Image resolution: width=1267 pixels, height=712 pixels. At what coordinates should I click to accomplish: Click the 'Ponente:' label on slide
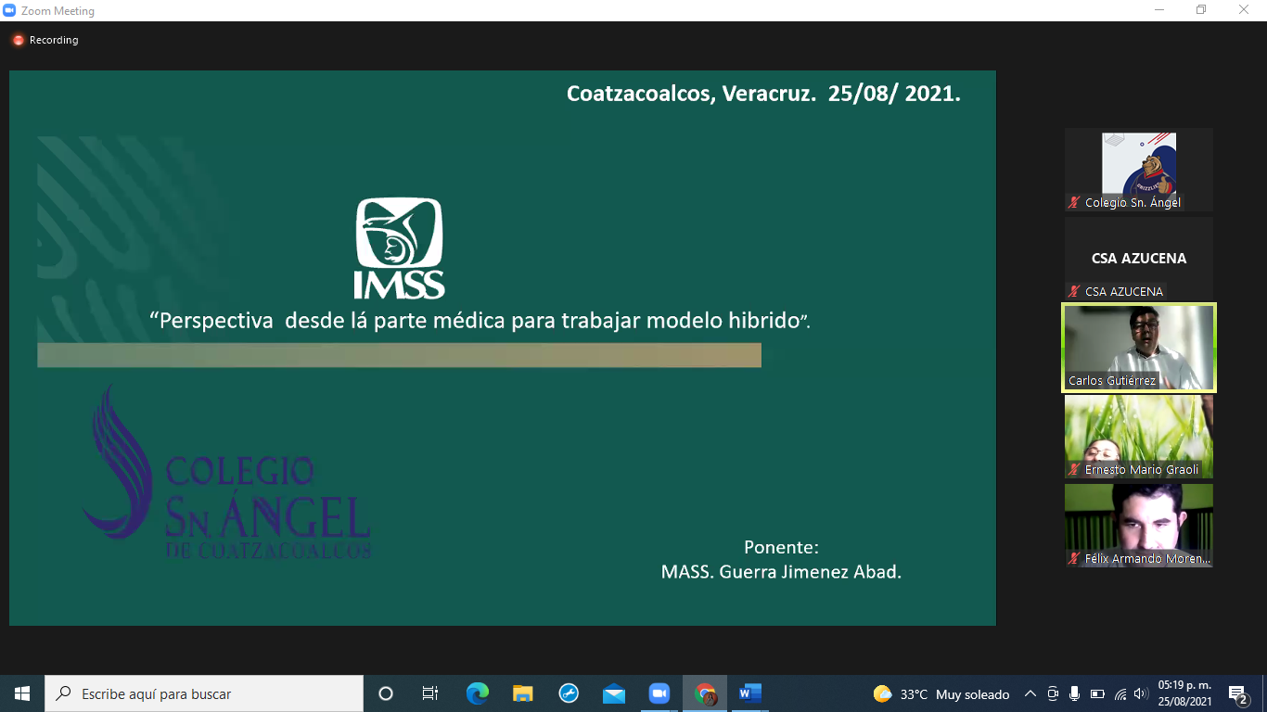point(781,548)
